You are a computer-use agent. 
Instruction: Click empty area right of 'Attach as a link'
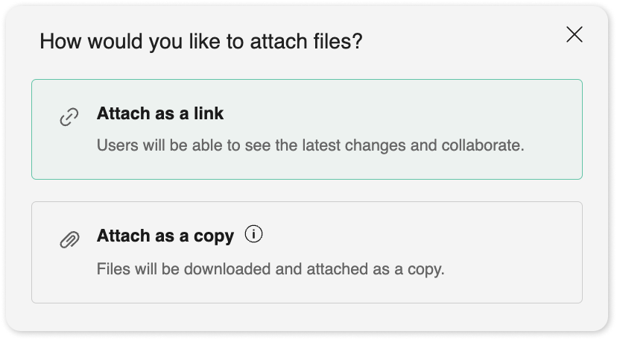point(402,114)
